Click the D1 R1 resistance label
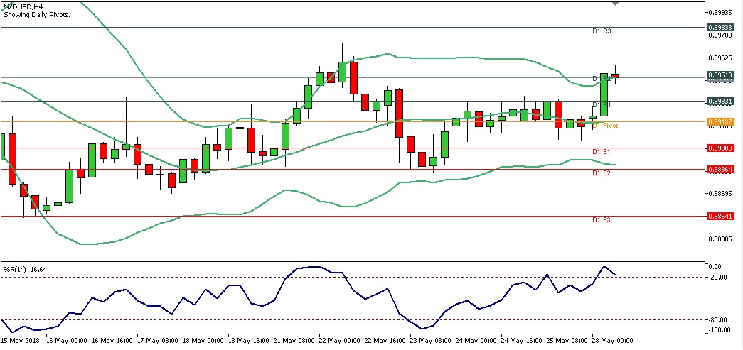 (x=602, y=105)
